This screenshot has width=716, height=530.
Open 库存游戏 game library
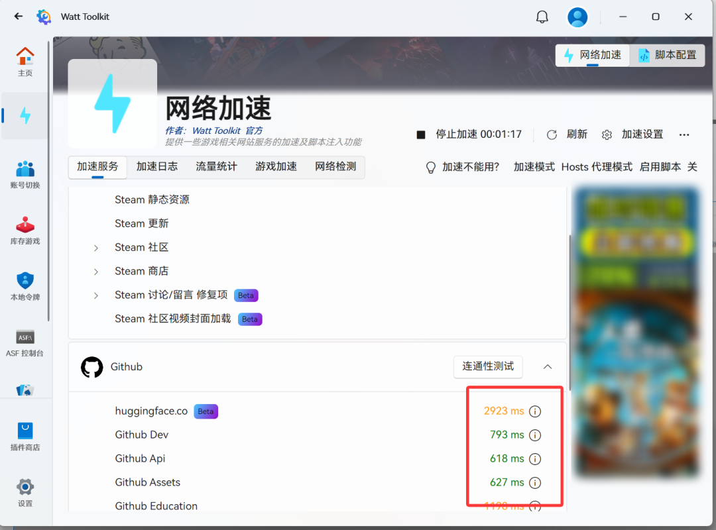coord(25,231)
